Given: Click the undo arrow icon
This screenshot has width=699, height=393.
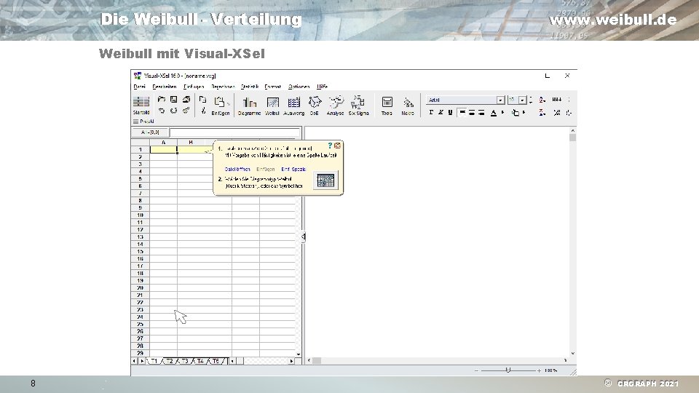Looking at the screenshot, I should pos(162,111).
